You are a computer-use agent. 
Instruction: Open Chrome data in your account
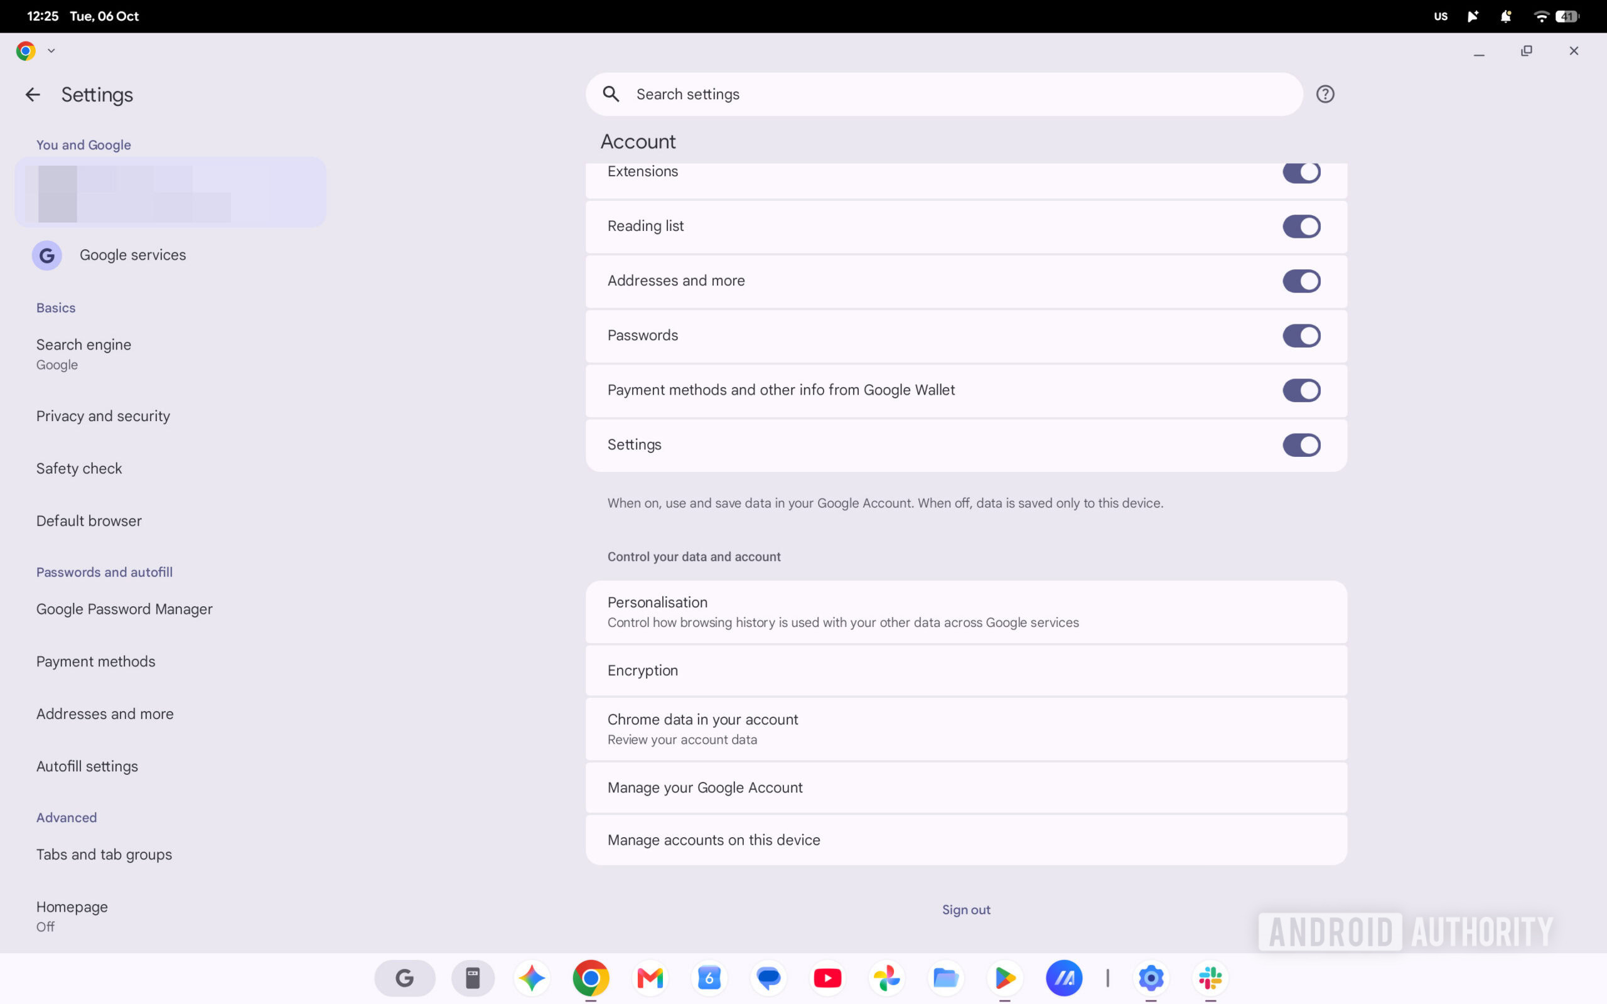pyautogui.click(x=966, y=729)
